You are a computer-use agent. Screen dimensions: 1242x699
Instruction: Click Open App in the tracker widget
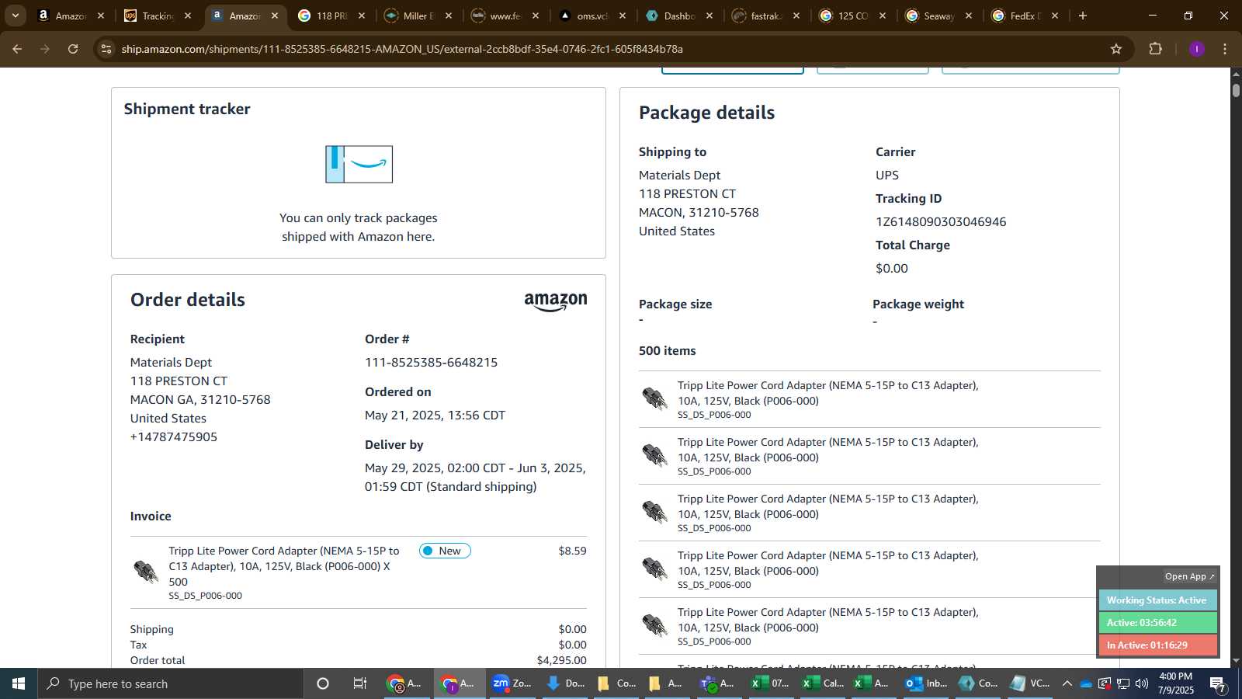pos(1189,576)
